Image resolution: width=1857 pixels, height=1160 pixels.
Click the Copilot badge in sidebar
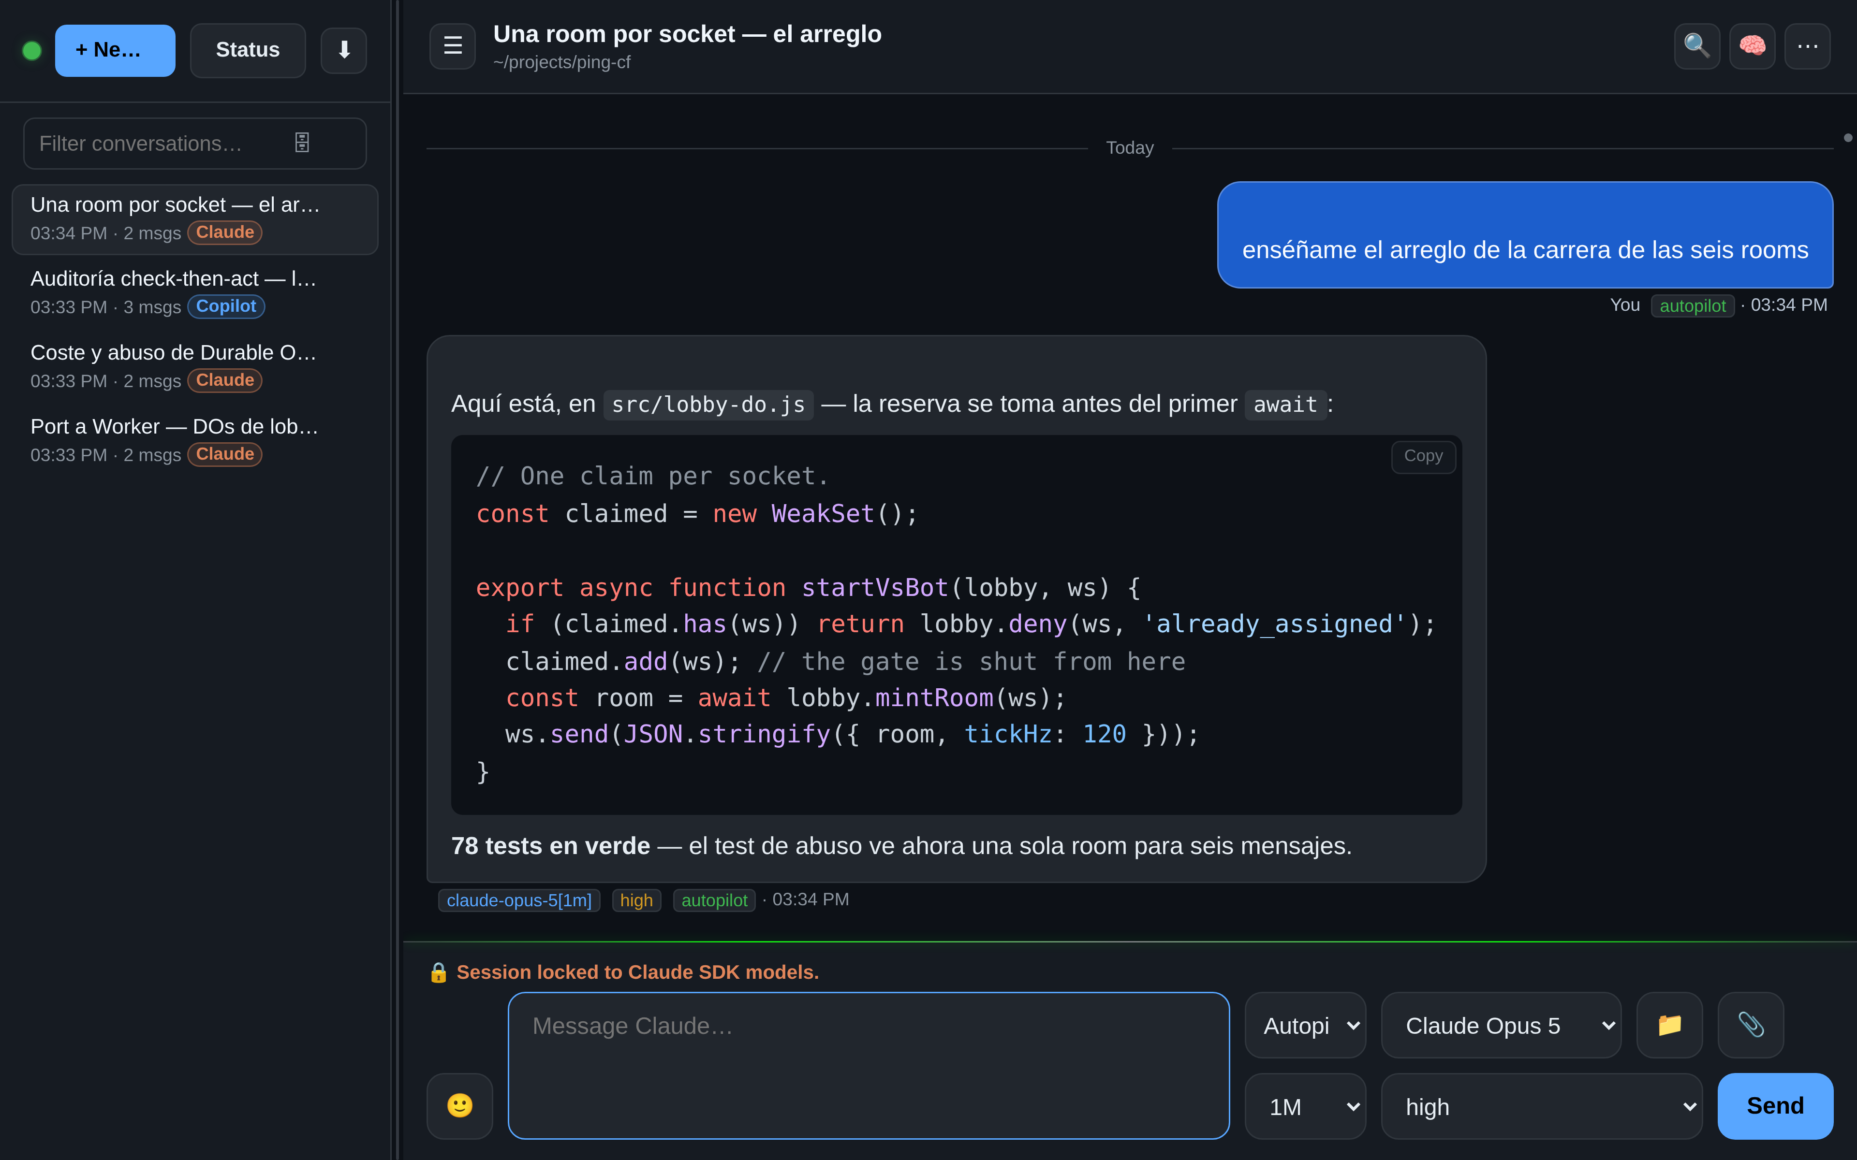[226, 307]
